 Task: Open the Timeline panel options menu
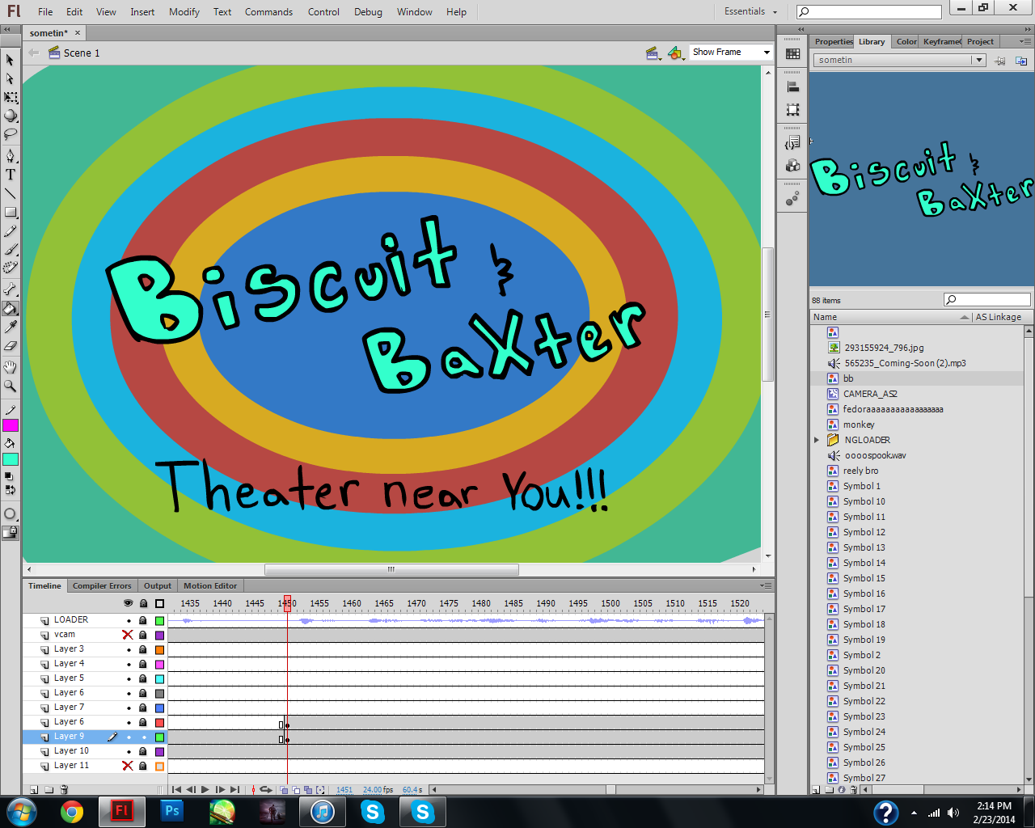point(766,585)
